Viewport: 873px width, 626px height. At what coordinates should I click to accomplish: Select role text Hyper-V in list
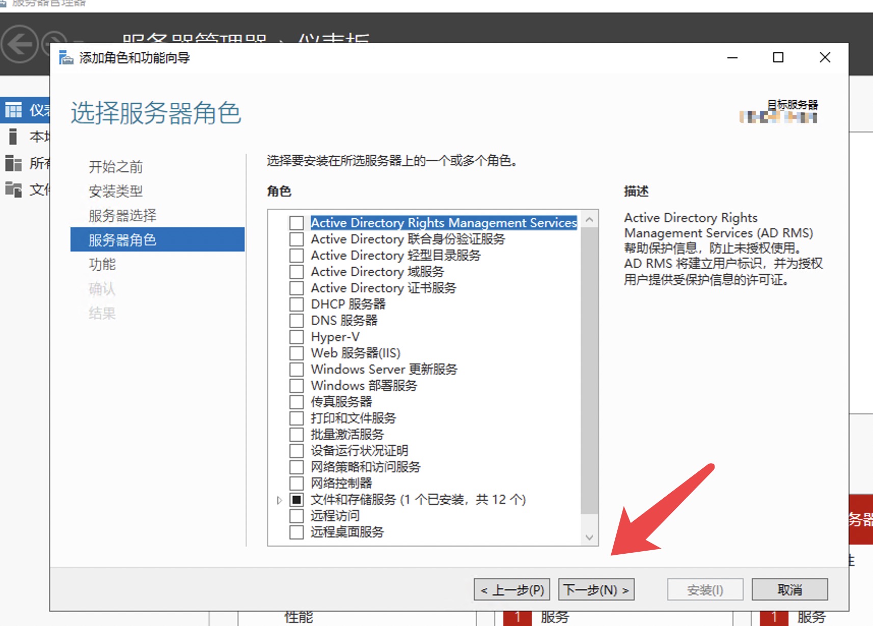click(x=335, y=337)
